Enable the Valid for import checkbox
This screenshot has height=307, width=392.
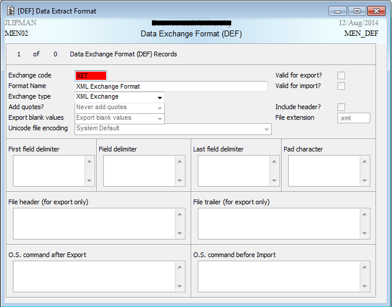coord(341,86)
